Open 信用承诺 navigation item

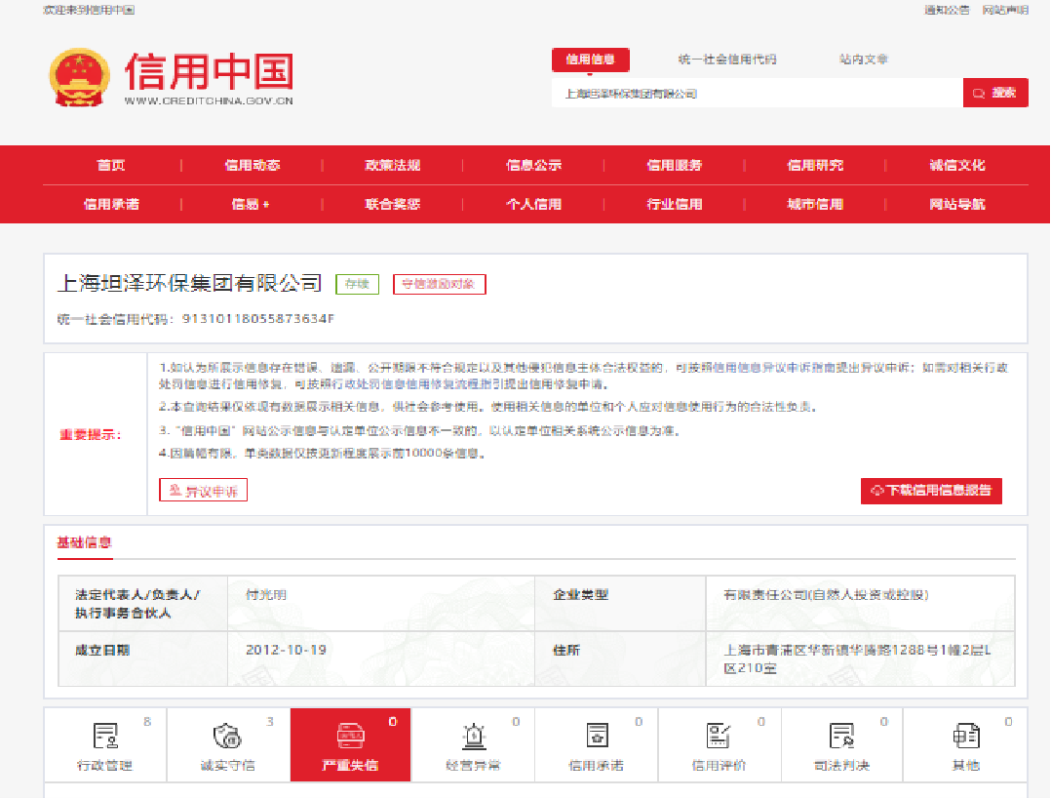pos(111,204)
